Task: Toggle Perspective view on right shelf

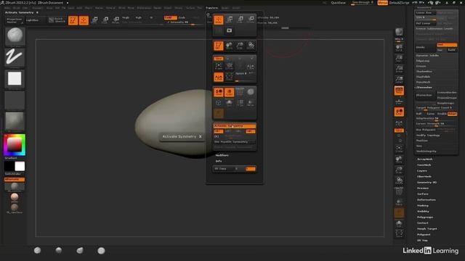Action: pos(399,91)
